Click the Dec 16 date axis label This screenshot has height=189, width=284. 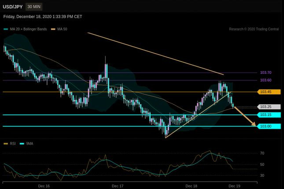(x=44, y=186)
